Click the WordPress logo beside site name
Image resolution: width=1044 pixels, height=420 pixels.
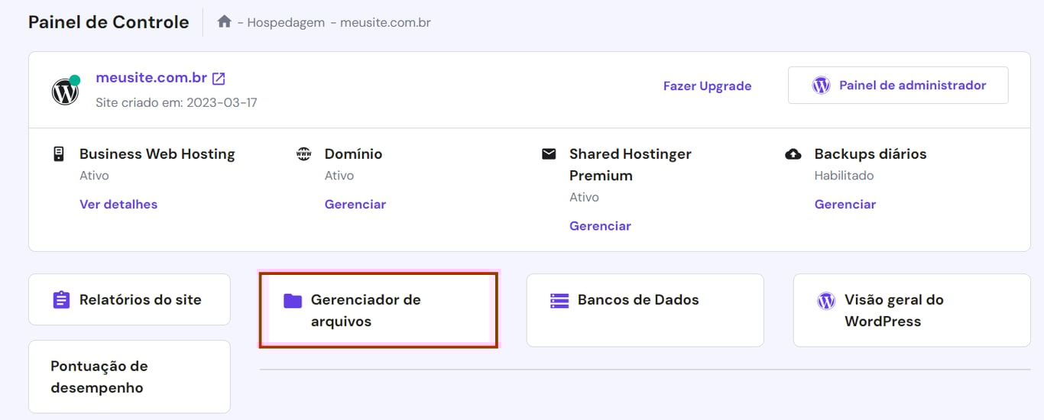click(x=66, y=91)
